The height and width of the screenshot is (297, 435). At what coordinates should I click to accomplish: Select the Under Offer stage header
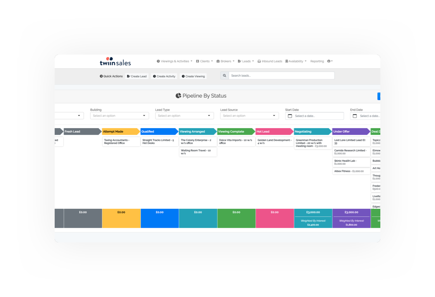pos(351,131)
